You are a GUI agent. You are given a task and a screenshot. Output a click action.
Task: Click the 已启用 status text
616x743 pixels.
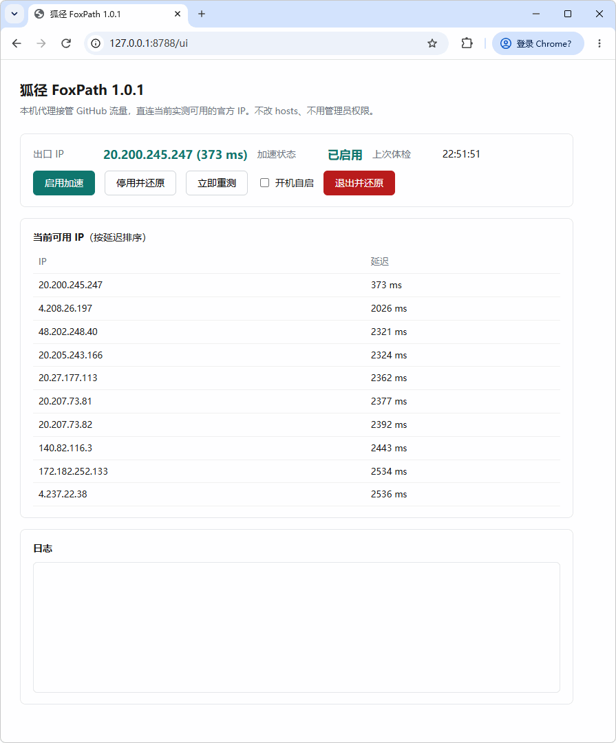click(x=345, y=155)
